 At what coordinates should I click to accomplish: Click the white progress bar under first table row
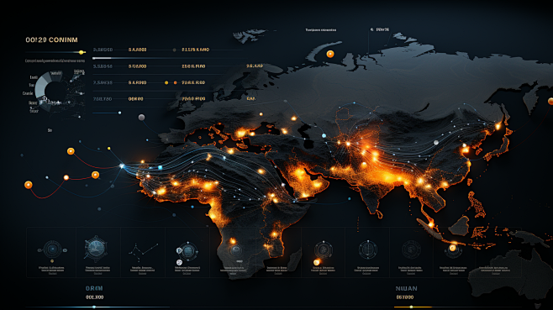102,58
